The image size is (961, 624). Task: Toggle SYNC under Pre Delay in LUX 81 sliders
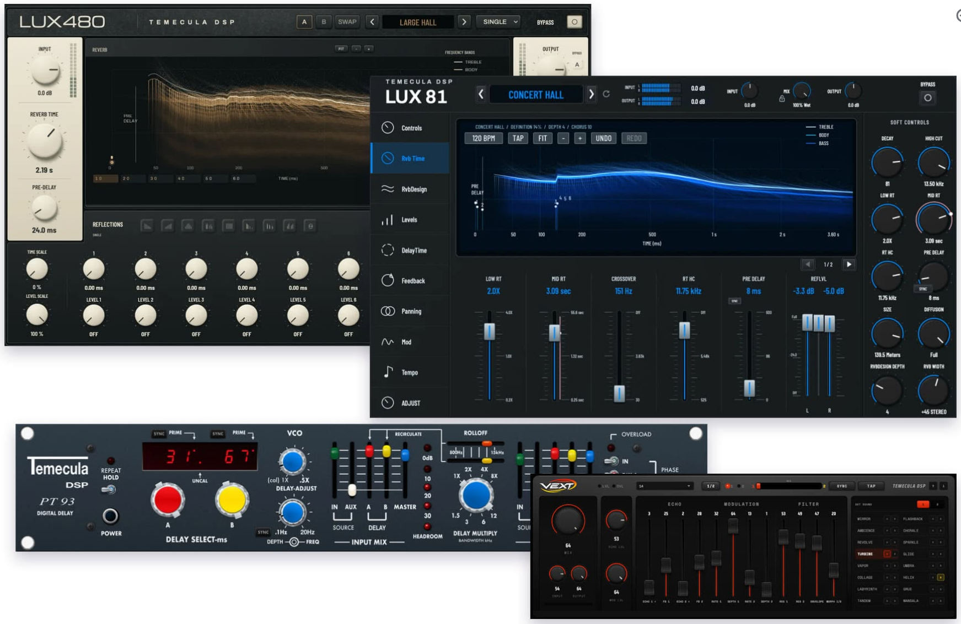coord(734,301)
